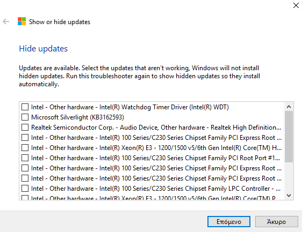Check Intel Watchdog Timer Driver update
This screenshot has width=302, height=232.
pyautogui.click(x=25, y=107)
